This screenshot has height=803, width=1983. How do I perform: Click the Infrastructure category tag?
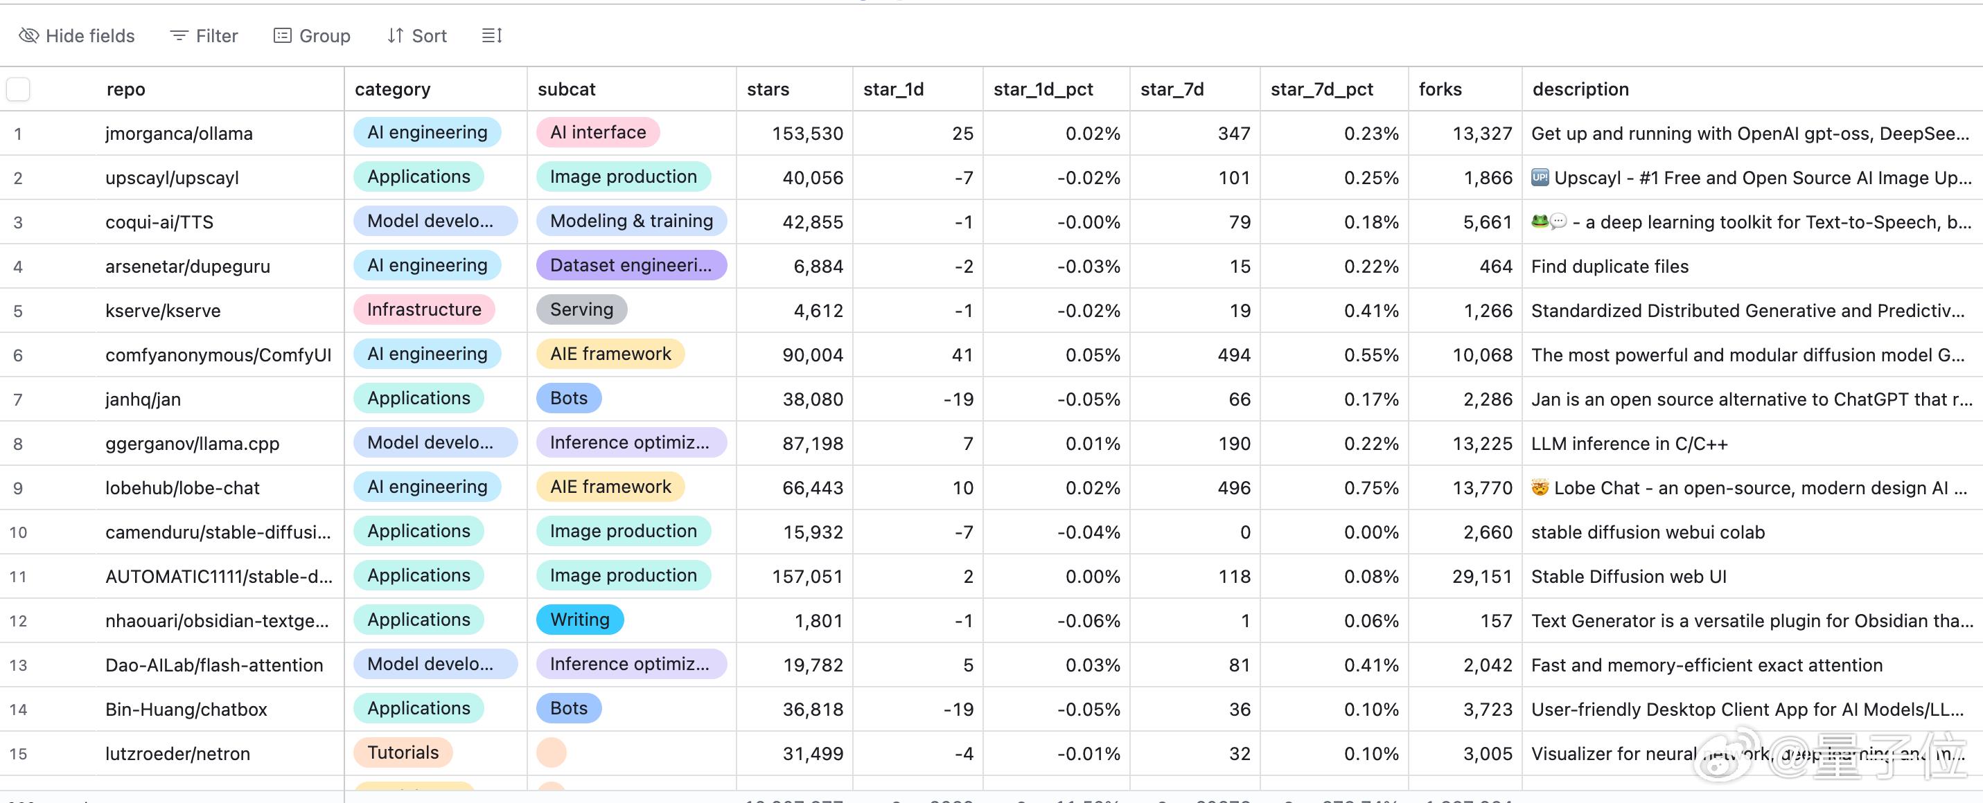pyautogui.click(x=423, y=310)
